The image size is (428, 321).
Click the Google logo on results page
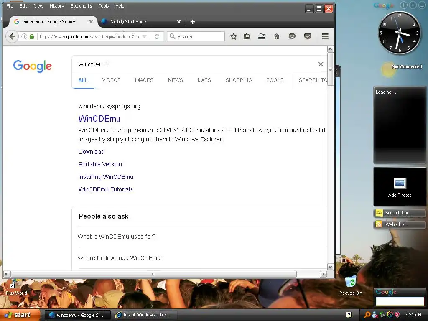pyautogui.click(x=33, y=66)
